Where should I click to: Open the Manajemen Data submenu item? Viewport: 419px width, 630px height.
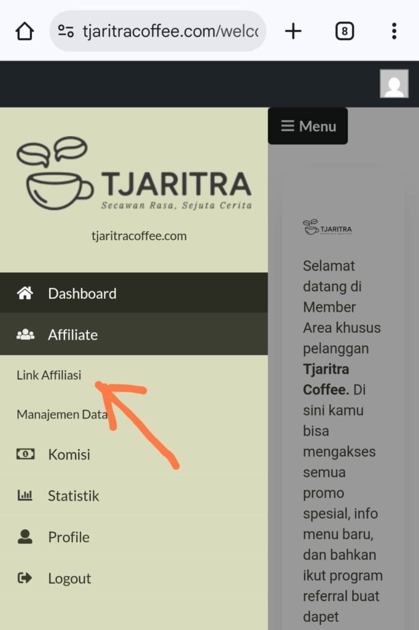tap(62, 414)
